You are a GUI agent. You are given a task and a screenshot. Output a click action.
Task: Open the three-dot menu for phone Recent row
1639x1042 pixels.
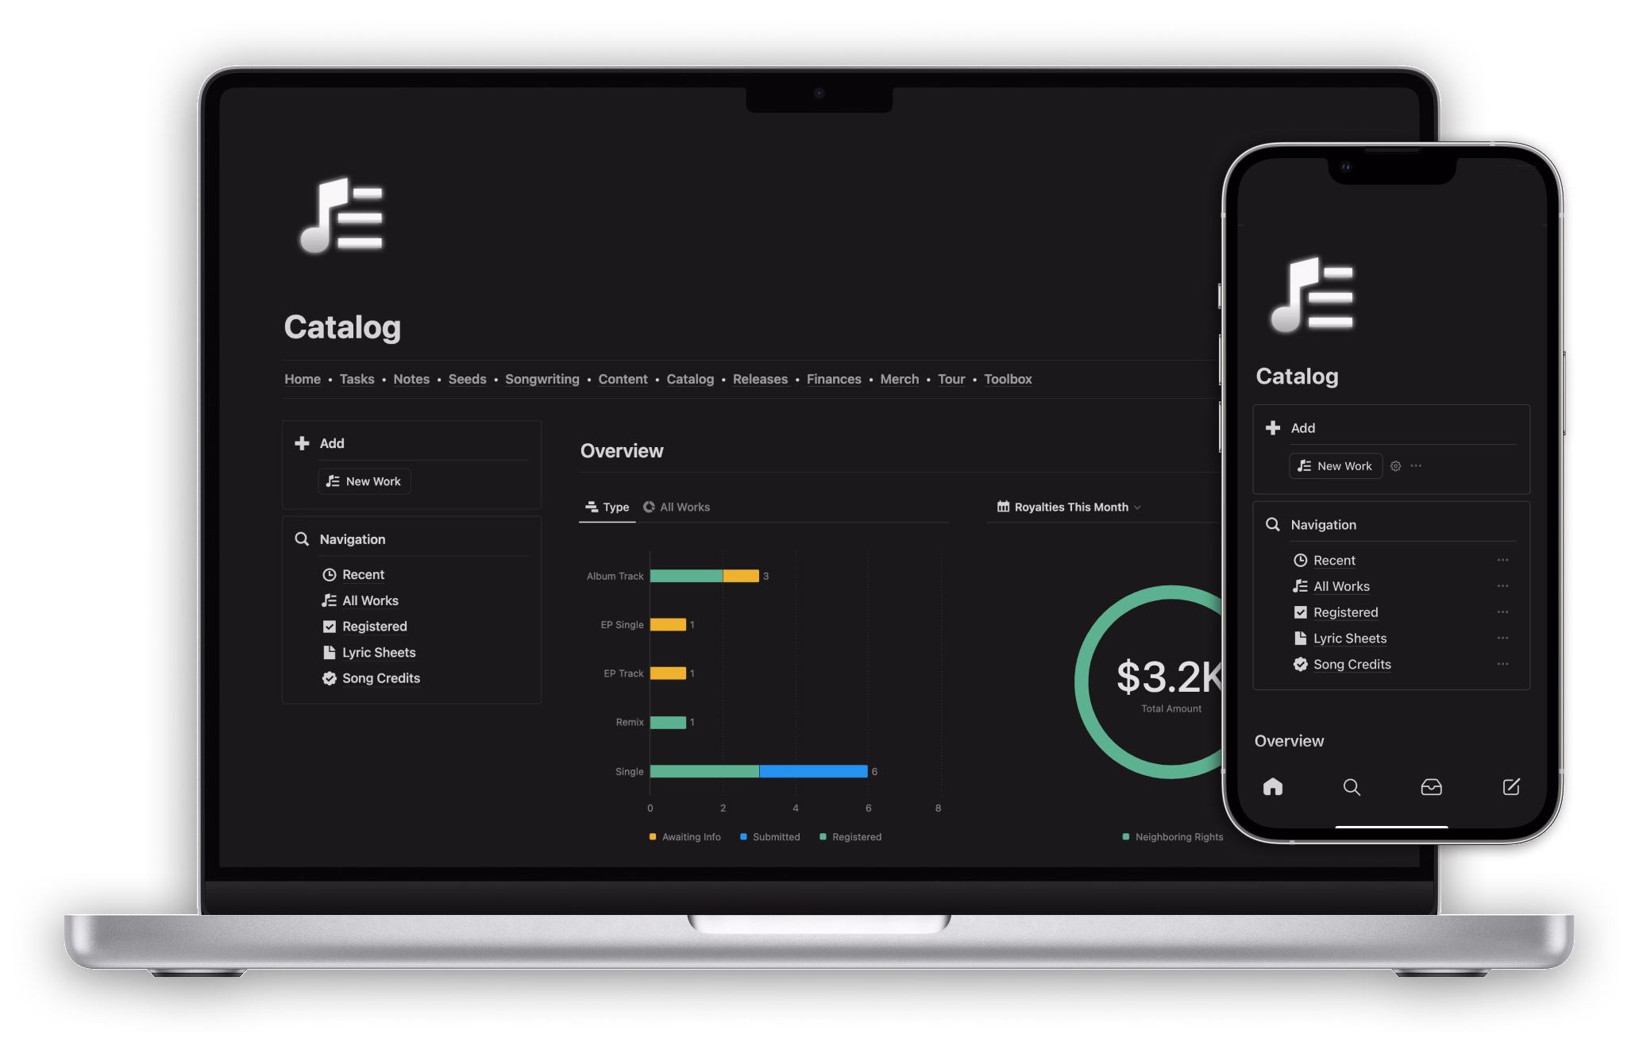coord(1502,560)
